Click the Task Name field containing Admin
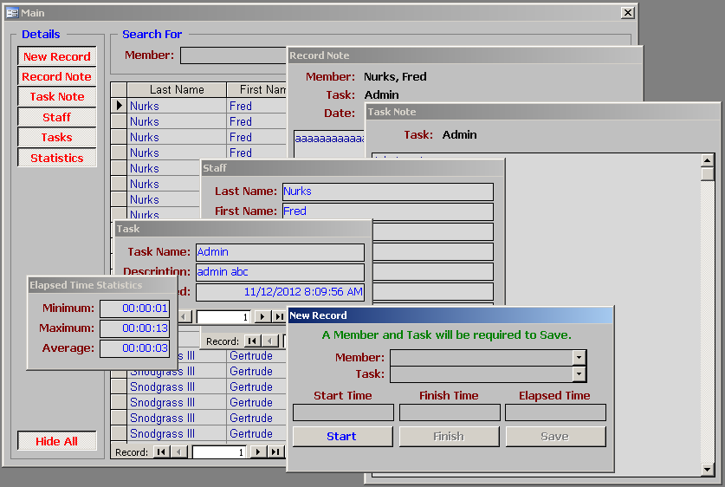The image size is (725, 487). [280, 252]
